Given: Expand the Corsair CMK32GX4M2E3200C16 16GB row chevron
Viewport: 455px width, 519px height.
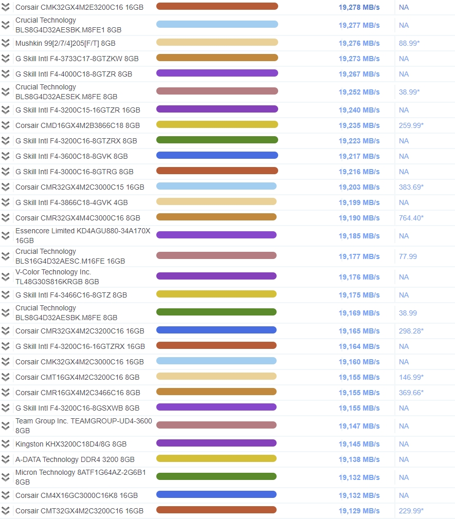Looking at the screenshot, I should (x=5, y=7).
